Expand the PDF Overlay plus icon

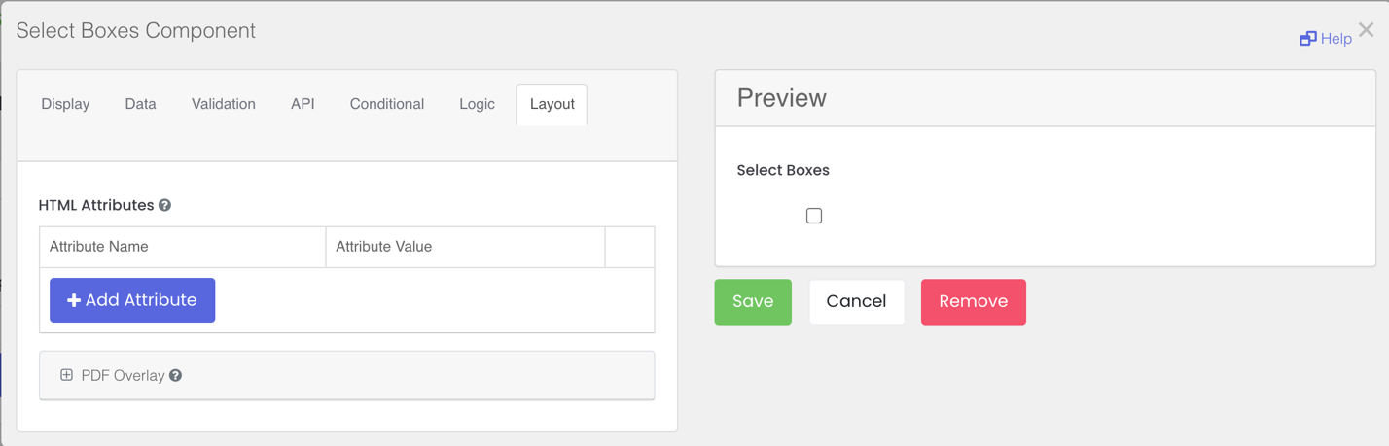(x=66, y=375)
